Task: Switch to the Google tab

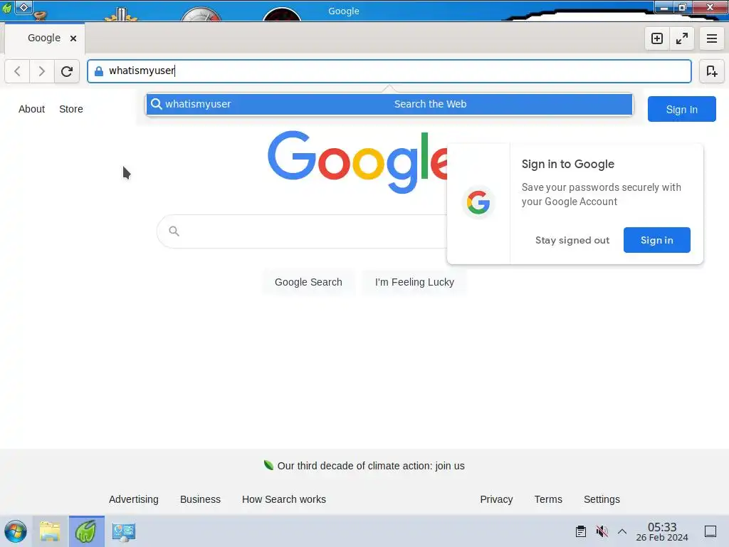Action: 44,38
